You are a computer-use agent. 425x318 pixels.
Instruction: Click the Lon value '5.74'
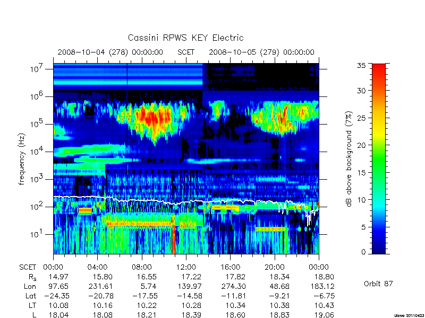point(149,286)
